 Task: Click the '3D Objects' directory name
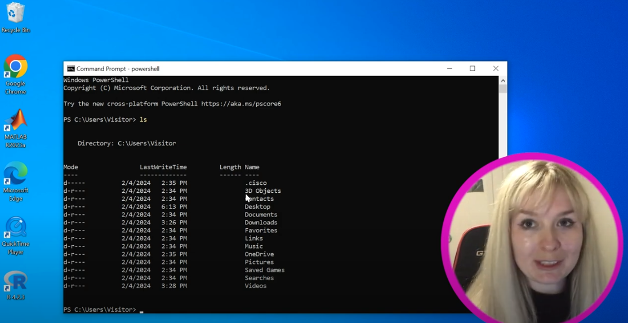[262, 191]
